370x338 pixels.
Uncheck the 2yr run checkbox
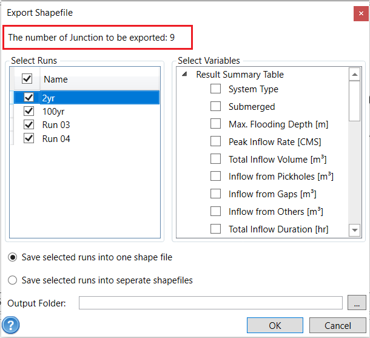[x=29, y=97]
